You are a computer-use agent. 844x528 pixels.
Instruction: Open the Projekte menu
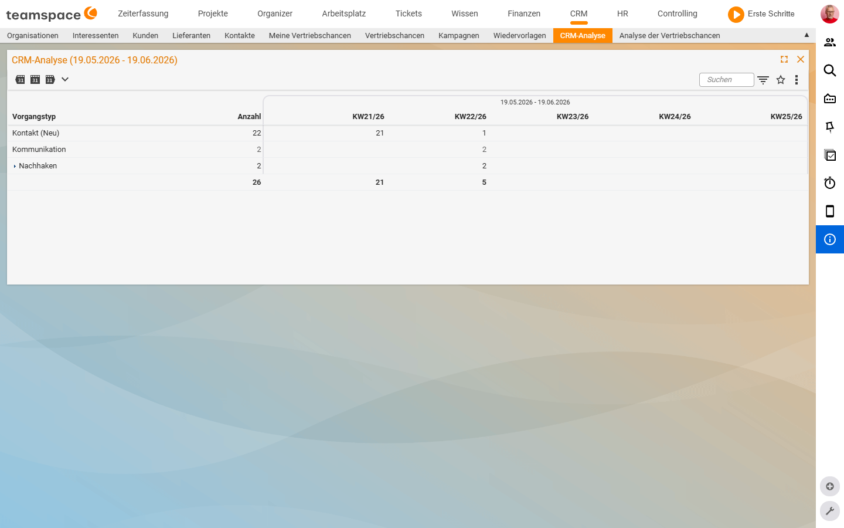(213, 13)
